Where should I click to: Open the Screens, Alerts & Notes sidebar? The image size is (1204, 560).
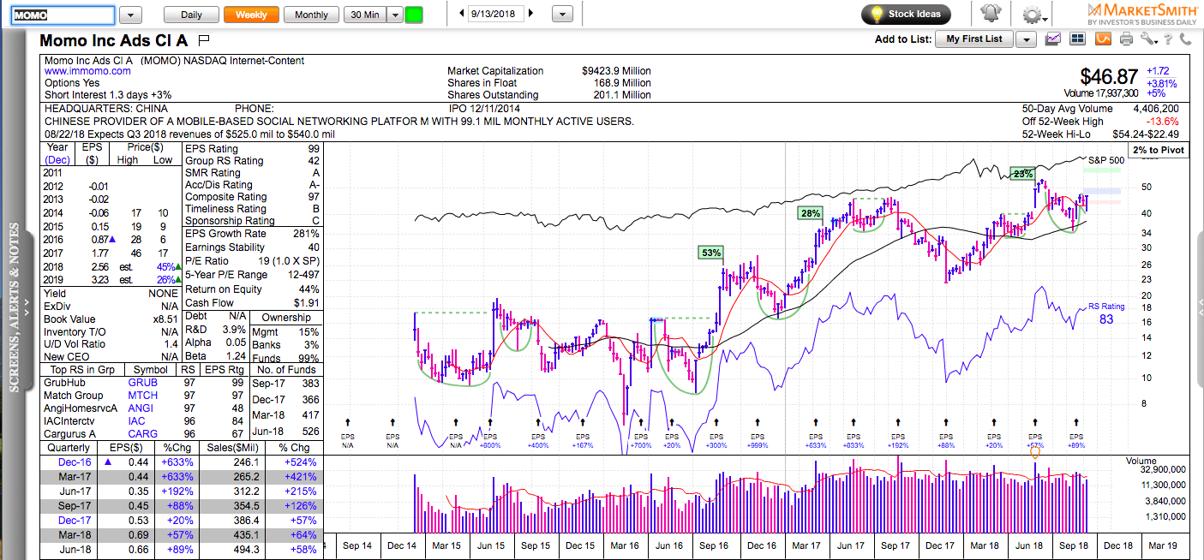14,307
